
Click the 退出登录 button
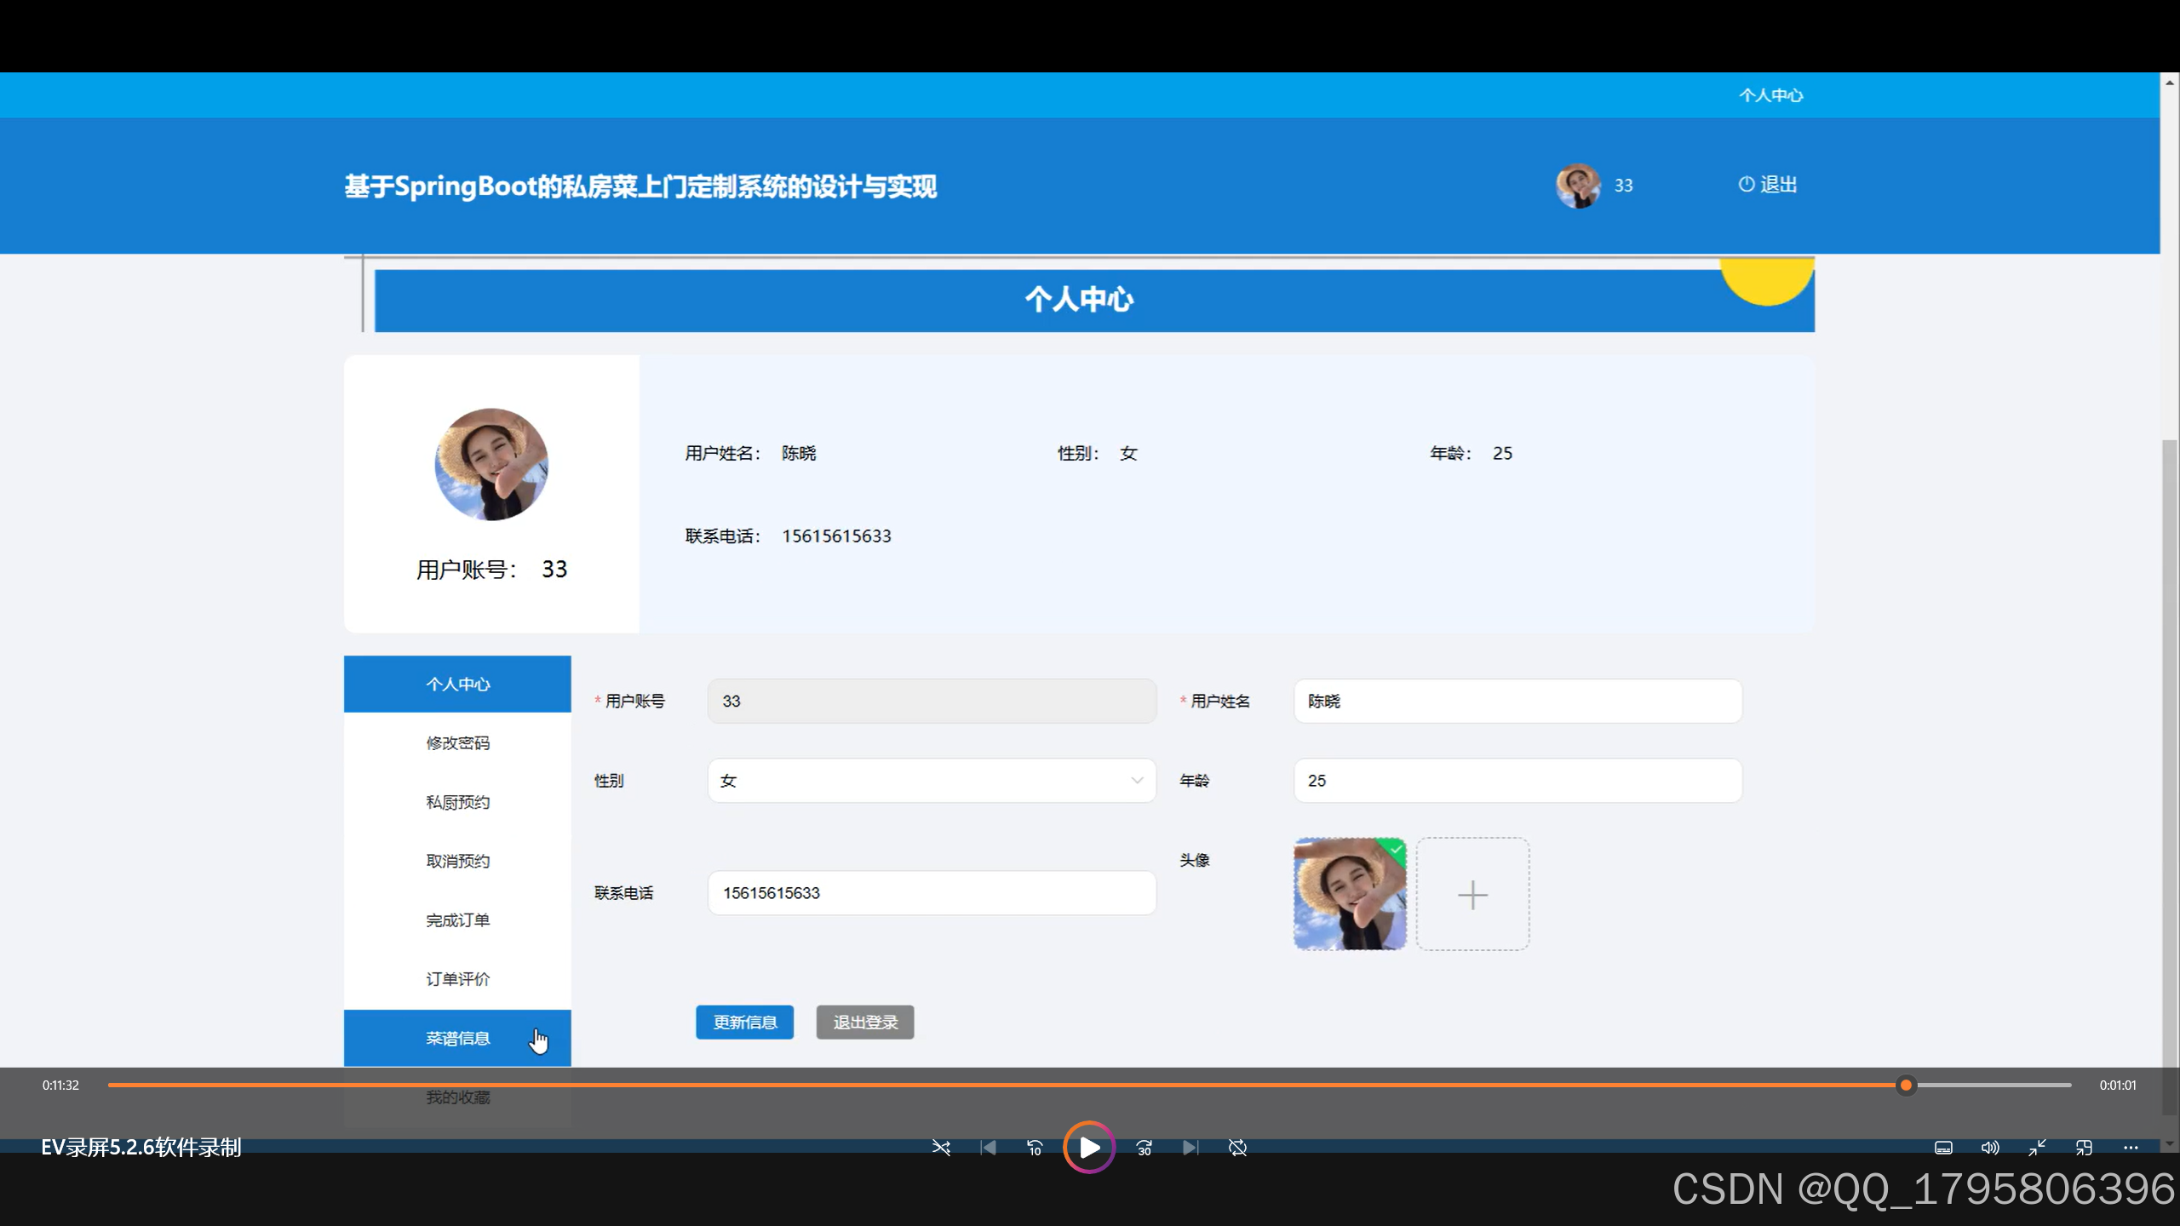pyautogui.click(x=865, y=1023)
